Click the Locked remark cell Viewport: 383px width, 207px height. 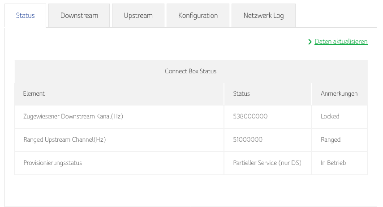(x=330, y=116)
